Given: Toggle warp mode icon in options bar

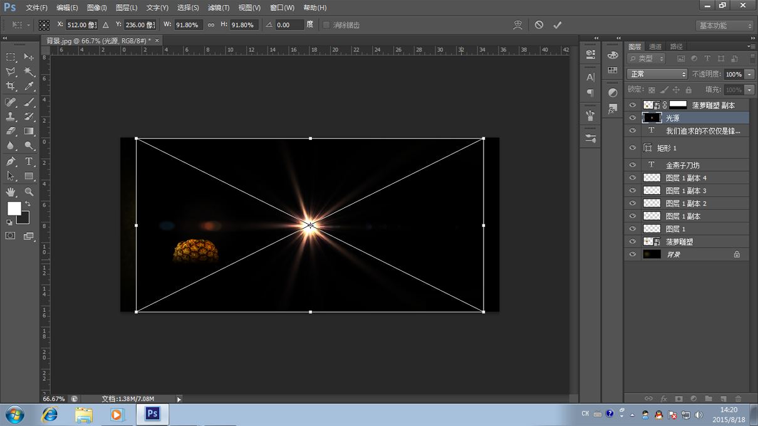Looking at the screenshot, I should [517, 25].
